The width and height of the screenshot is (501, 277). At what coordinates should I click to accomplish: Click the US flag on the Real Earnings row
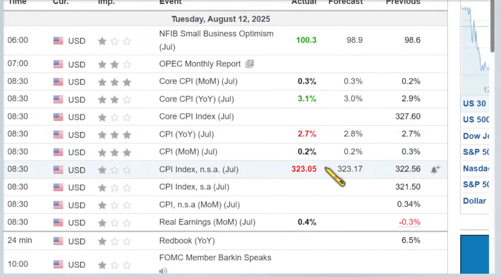pos(58,222)
